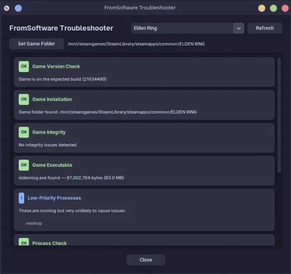Select the Game Version Check heading

(56, 67)
